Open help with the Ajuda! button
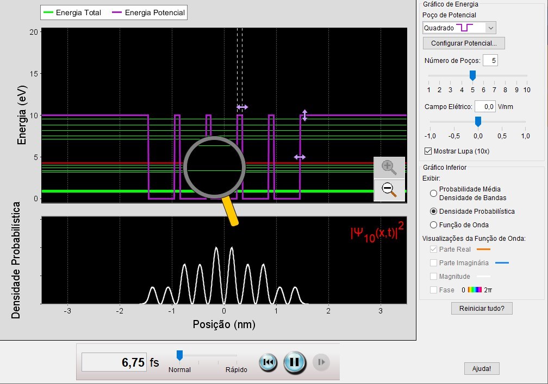Screen dimensions: 548x384 [481, 369]
